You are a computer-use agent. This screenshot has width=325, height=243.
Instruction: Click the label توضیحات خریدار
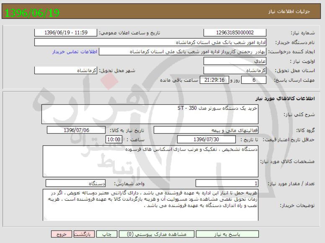pos(297,205)
